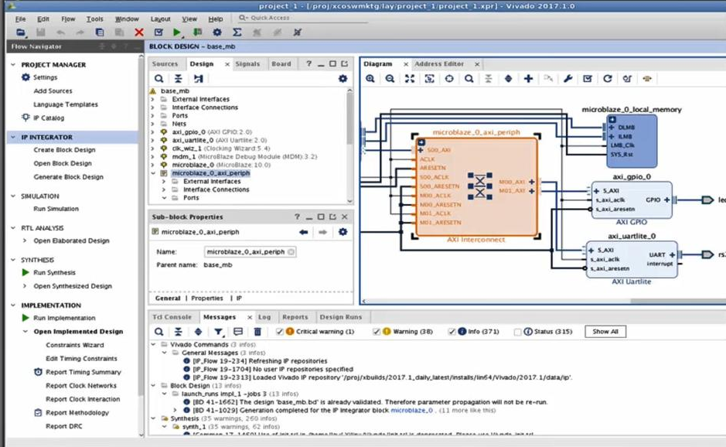Click the axi_gpio_0 block in diagram
This screenshot has width=726, height=447.
coord(632,200)
